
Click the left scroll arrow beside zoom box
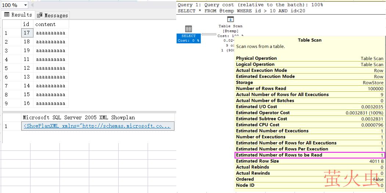click(32, 5)
